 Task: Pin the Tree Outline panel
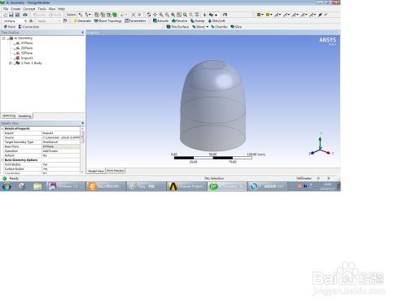coord(82,33)
